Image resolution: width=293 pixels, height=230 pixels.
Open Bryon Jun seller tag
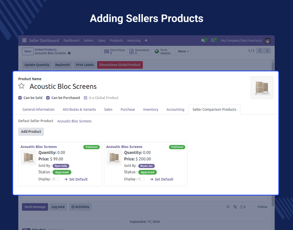(x=146, y=166)
